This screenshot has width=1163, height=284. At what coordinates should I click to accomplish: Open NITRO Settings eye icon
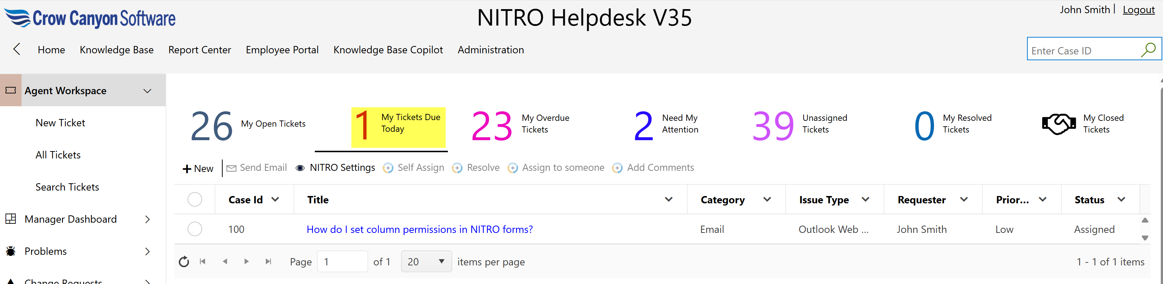click(300, 168)
